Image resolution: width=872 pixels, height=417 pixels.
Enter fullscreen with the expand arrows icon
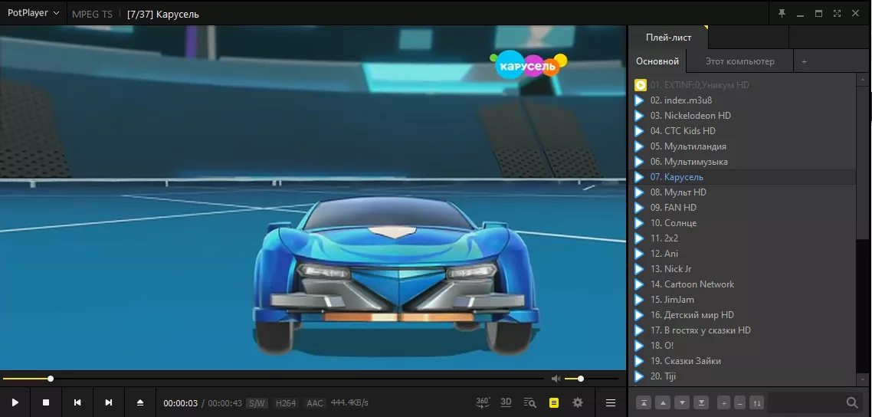pyautogui.click(x=837, y=13)
